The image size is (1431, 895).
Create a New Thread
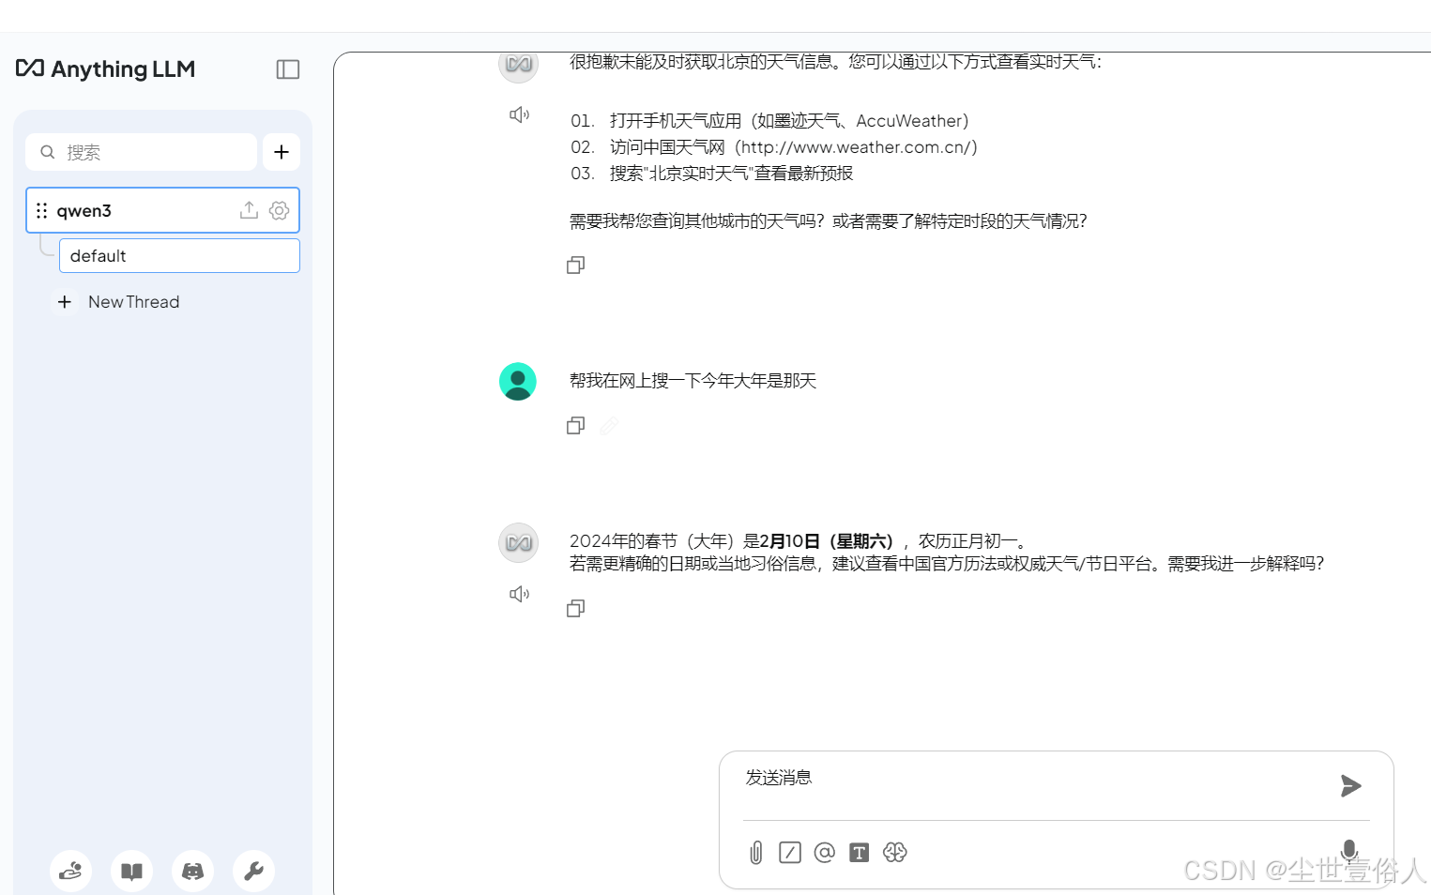133,302
